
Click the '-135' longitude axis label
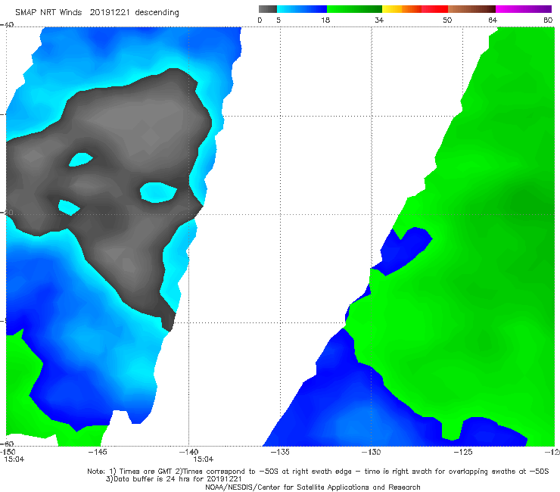tap(280, 452)
